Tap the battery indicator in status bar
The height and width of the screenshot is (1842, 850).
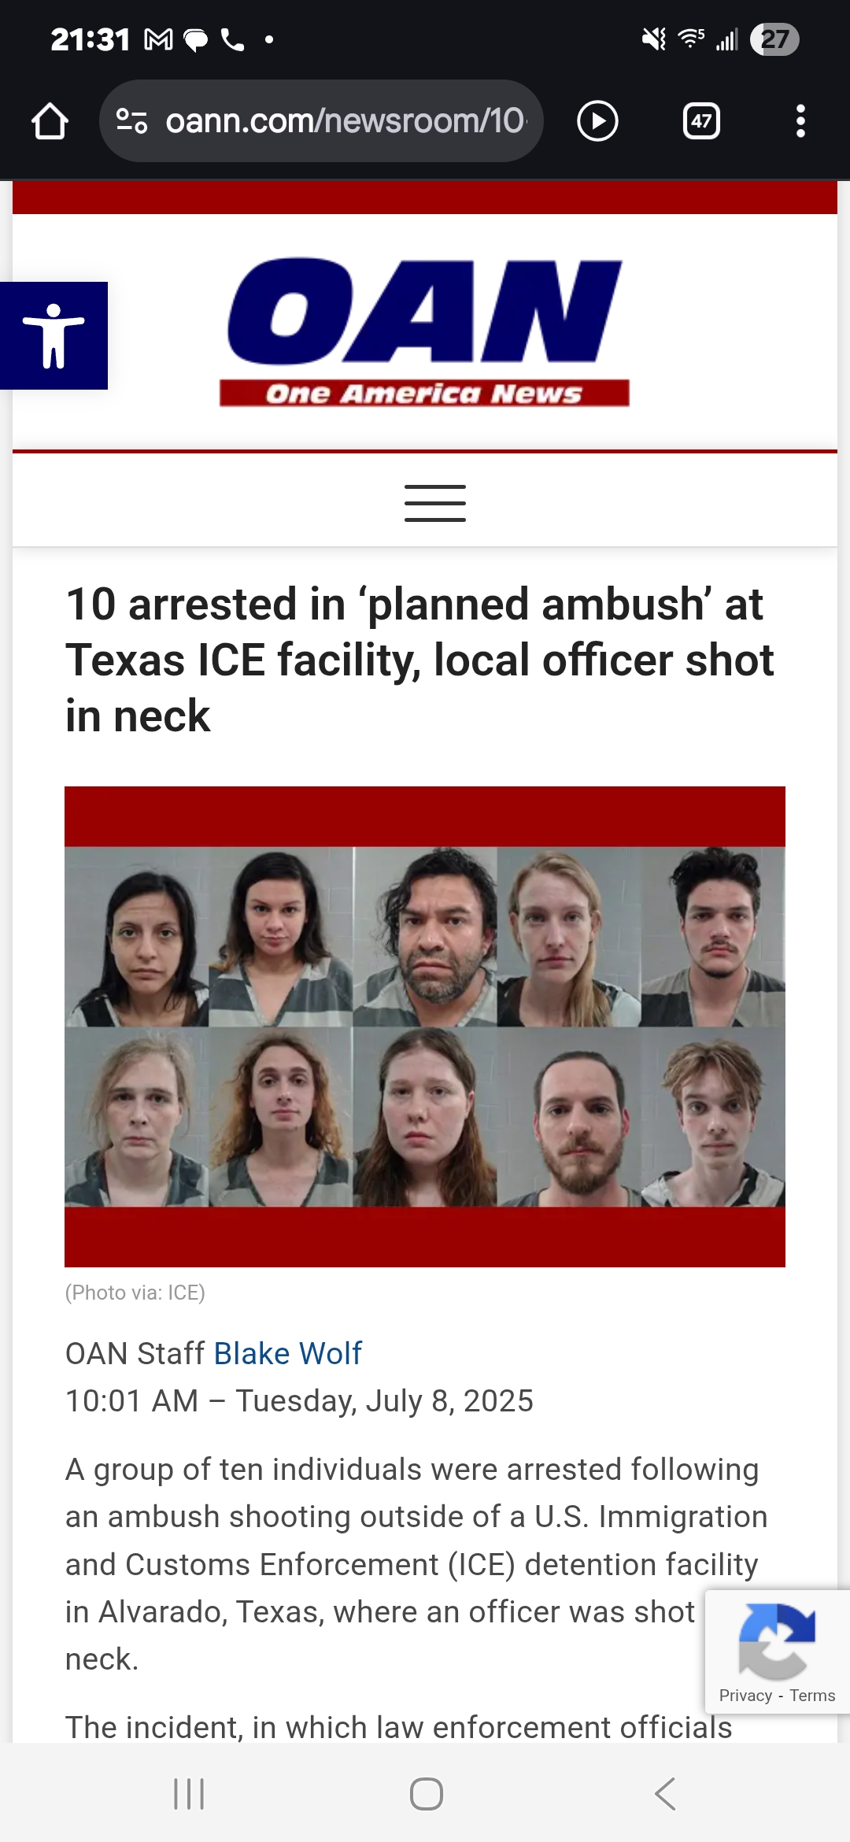pos(774,39)
